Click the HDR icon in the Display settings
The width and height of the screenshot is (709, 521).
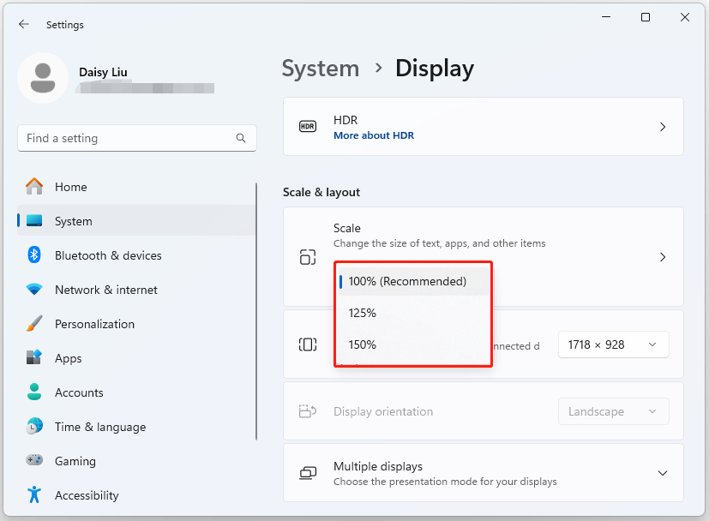click(x=307, y=127)
